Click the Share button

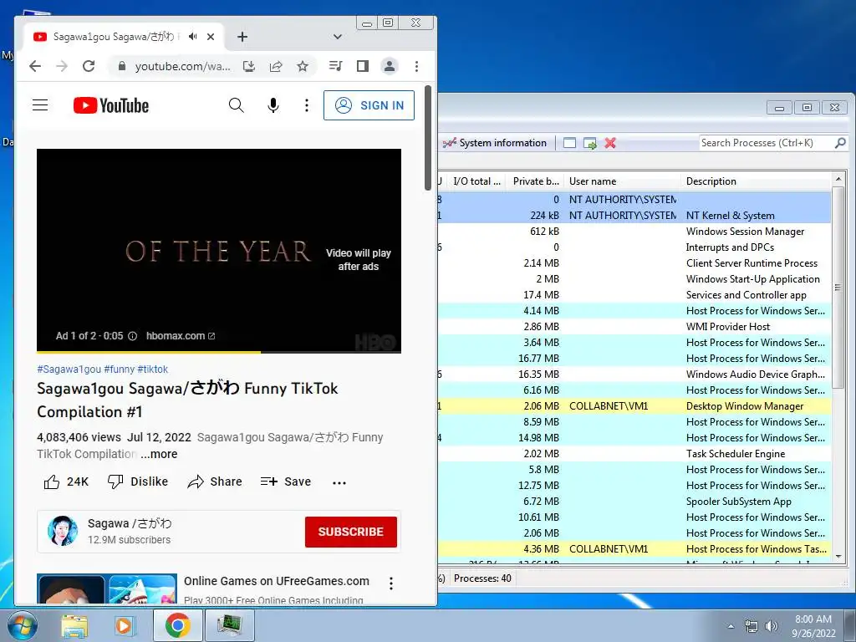(215, 481)
